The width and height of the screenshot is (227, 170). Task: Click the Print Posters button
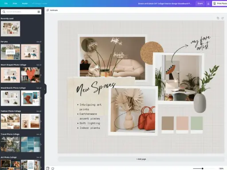220,4
